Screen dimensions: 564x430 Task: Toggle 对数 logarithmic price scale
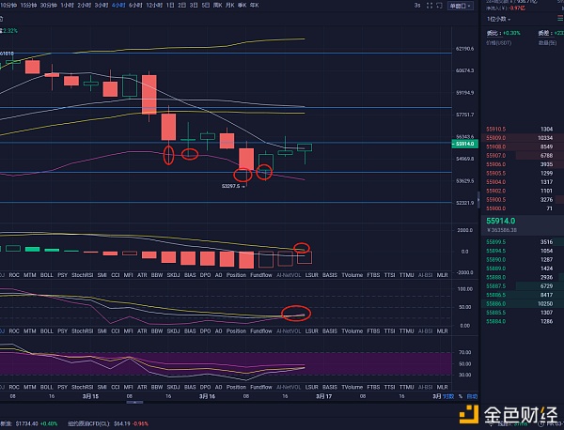click(448, 396)
